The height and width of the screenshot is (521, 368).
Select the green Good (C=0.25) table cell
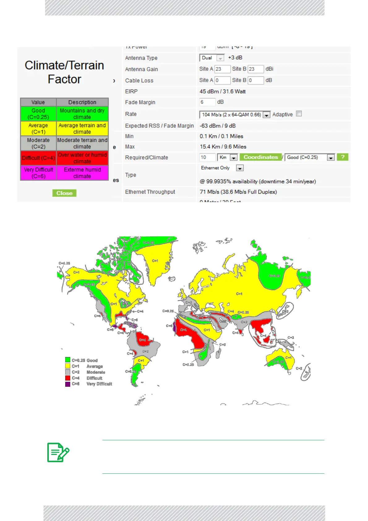[x=38, y=114]
